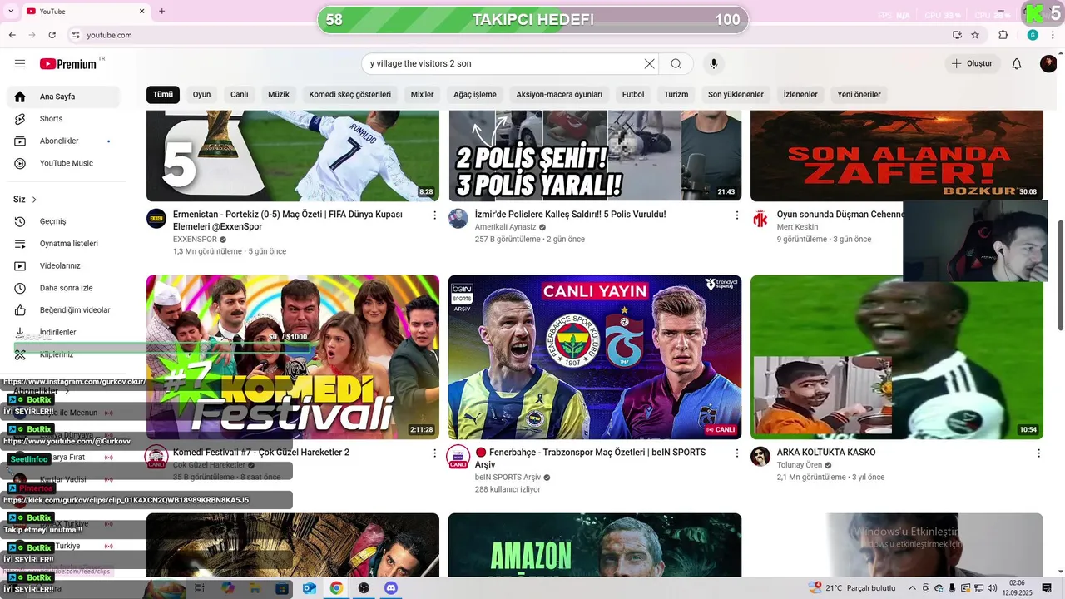Expand the Siz section in the sidebar
This screenshot has height=599, width=1065.
[26, 200]
